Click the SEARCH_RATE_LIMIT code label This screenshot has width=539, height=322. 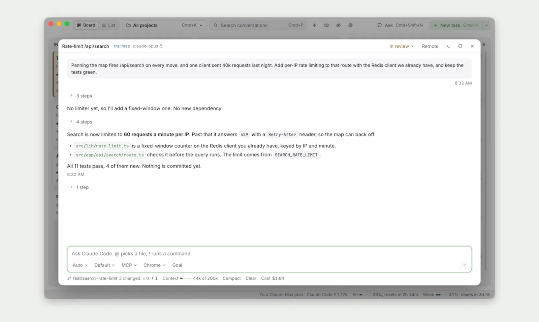(x=296, y=155)
